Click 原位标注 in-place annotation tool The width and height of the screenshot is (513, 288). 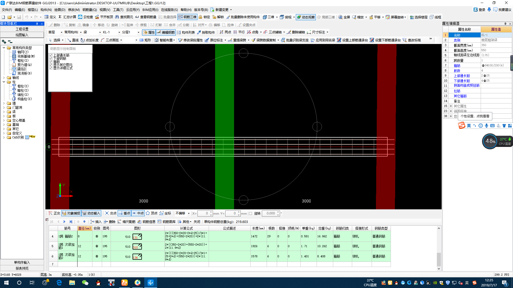(214, 40)
